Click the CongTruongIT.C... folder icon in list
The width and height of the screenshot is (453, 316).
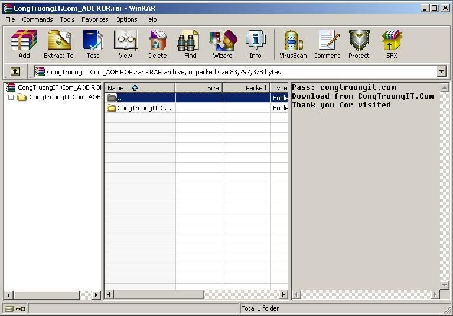112,108
